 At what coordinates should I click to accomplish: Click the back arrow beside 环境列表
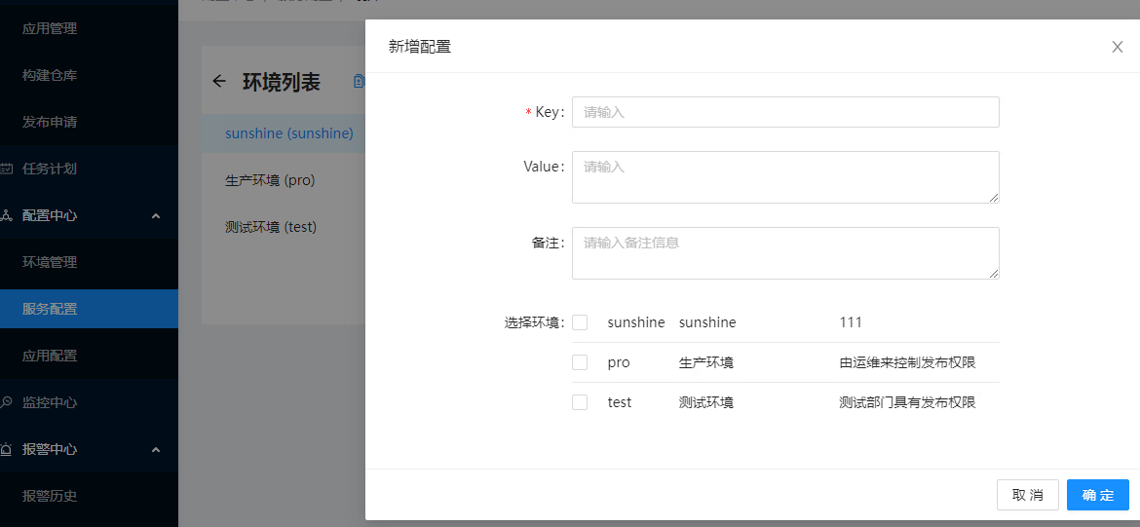coord(219,82)
